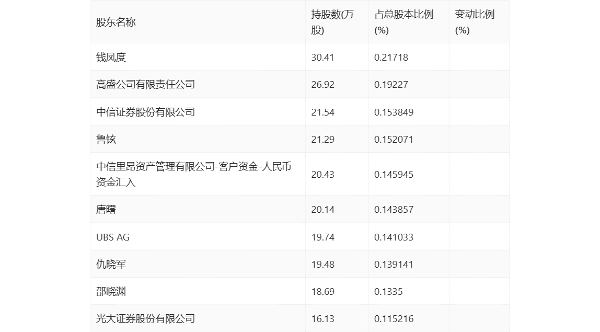Select shareholder 光大证券股份有限公司

pos(145,318)
